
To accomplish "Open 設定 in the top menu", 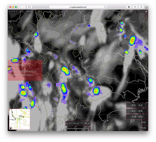I will click(x=22, y=11).
